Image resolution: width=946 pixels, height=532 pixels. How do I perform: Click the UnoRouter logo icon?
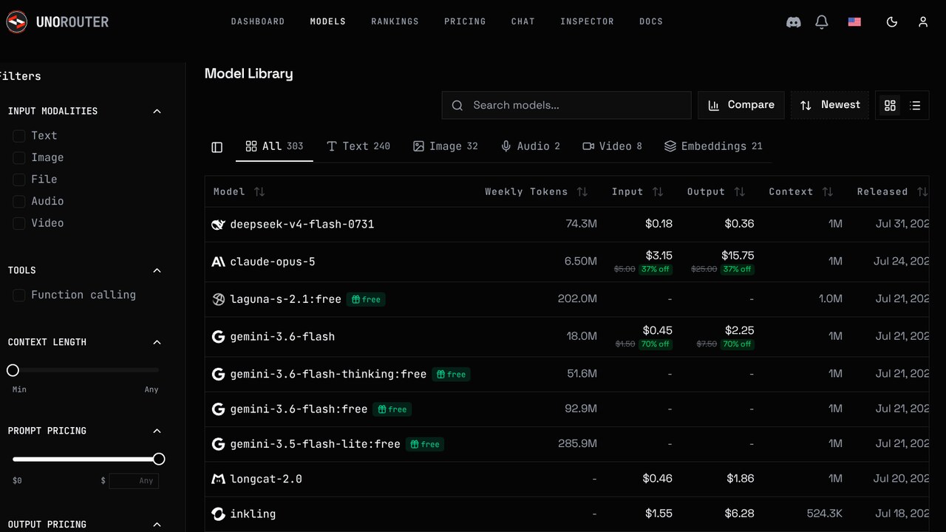coord(16,22)
